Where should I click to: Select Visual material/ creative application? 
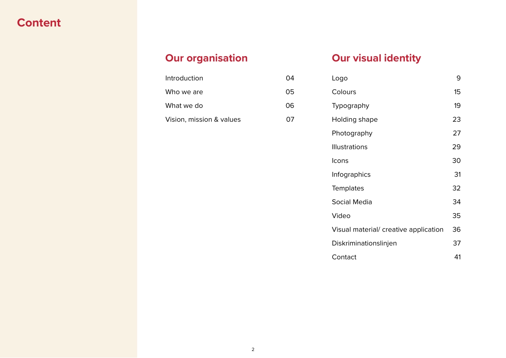pos(387,229)
